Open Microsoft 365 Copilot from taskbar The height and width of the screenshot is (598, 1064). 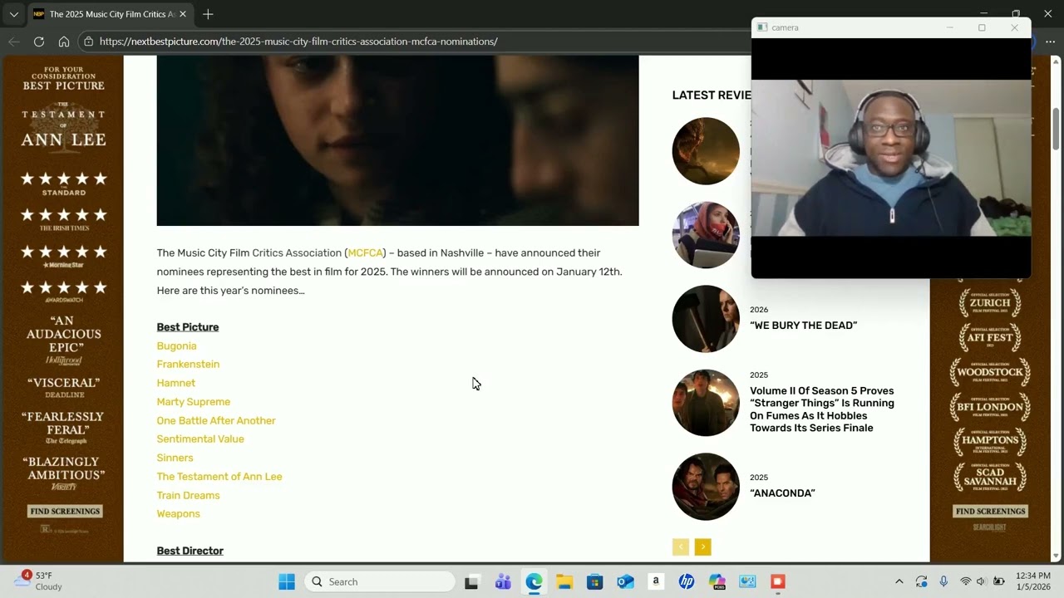[717, 581]
